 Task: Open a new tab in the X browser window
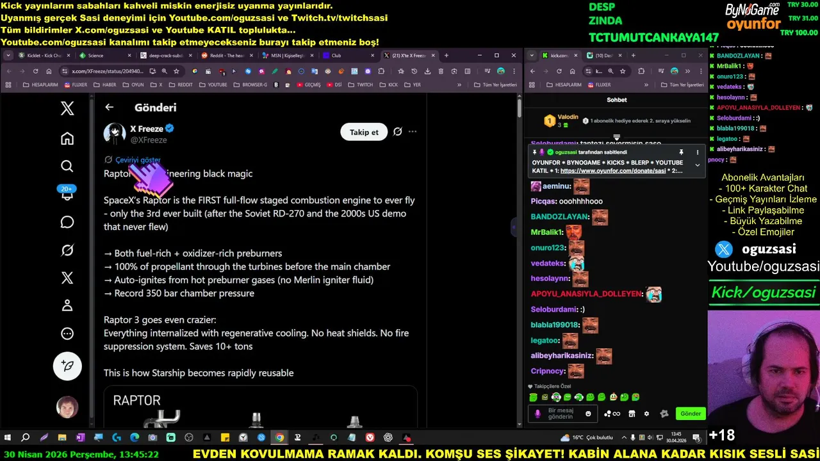[x=446, y=56]
